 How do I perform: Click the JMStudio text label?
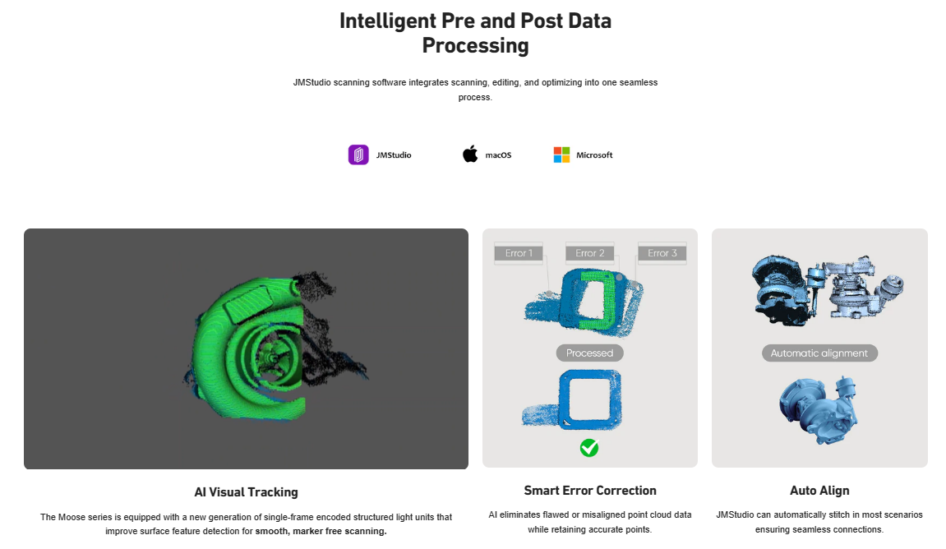pos(394,155)
